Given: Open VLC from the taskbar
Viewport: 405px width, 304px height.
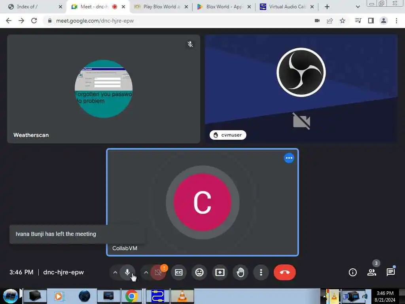Looking at the screenshot, I should (182, 296).
